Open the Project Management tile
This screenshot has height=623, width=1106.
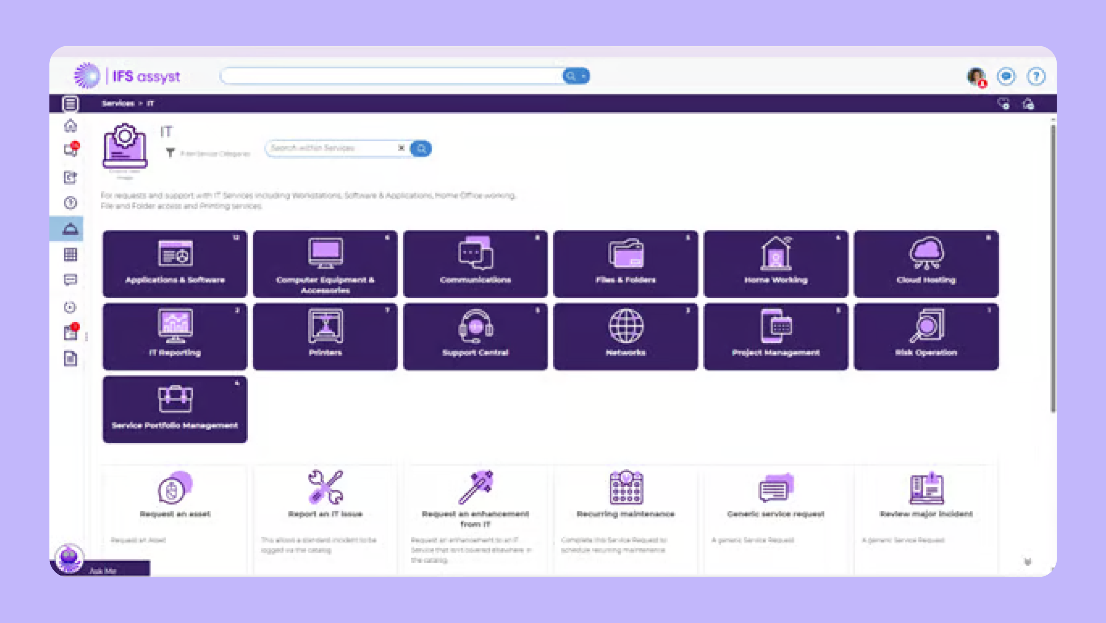click(x=776, y=337)
